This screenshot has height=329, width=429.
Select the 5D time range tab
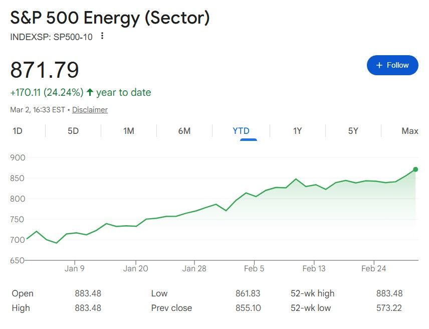pyautogui.click(x=73, y=131)
